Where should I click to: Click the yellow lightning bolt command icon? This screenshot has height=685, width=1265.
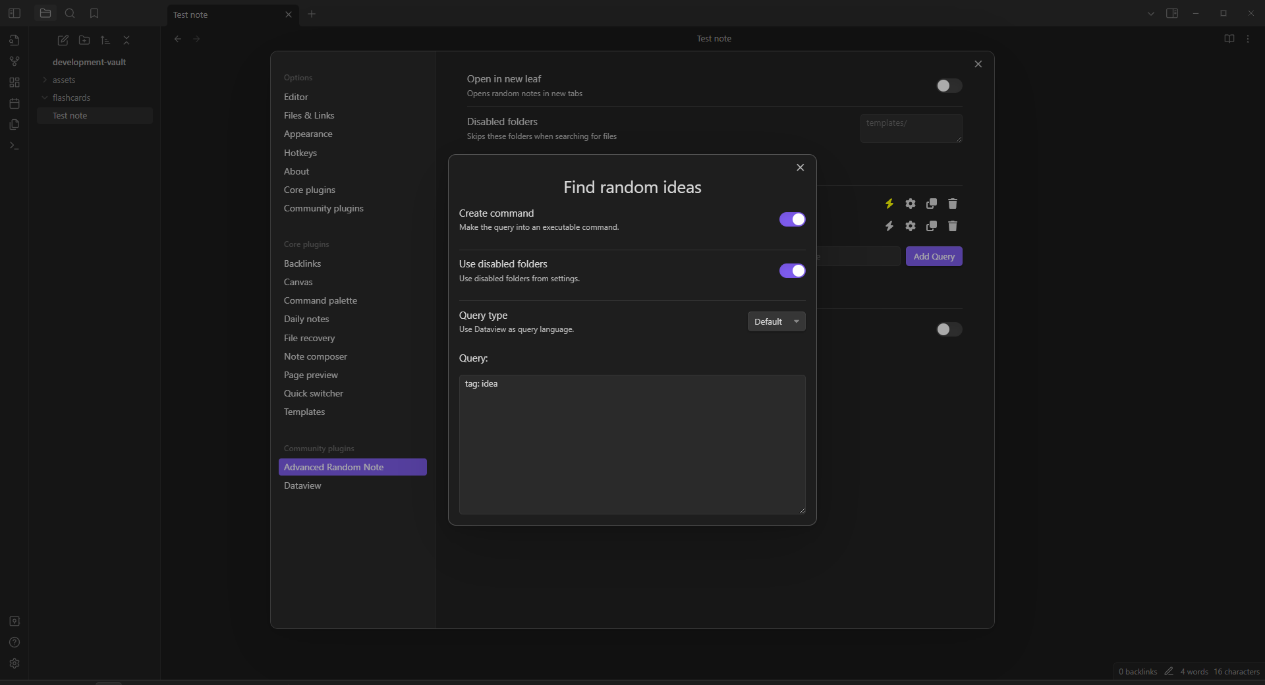[x=889, y=204]
